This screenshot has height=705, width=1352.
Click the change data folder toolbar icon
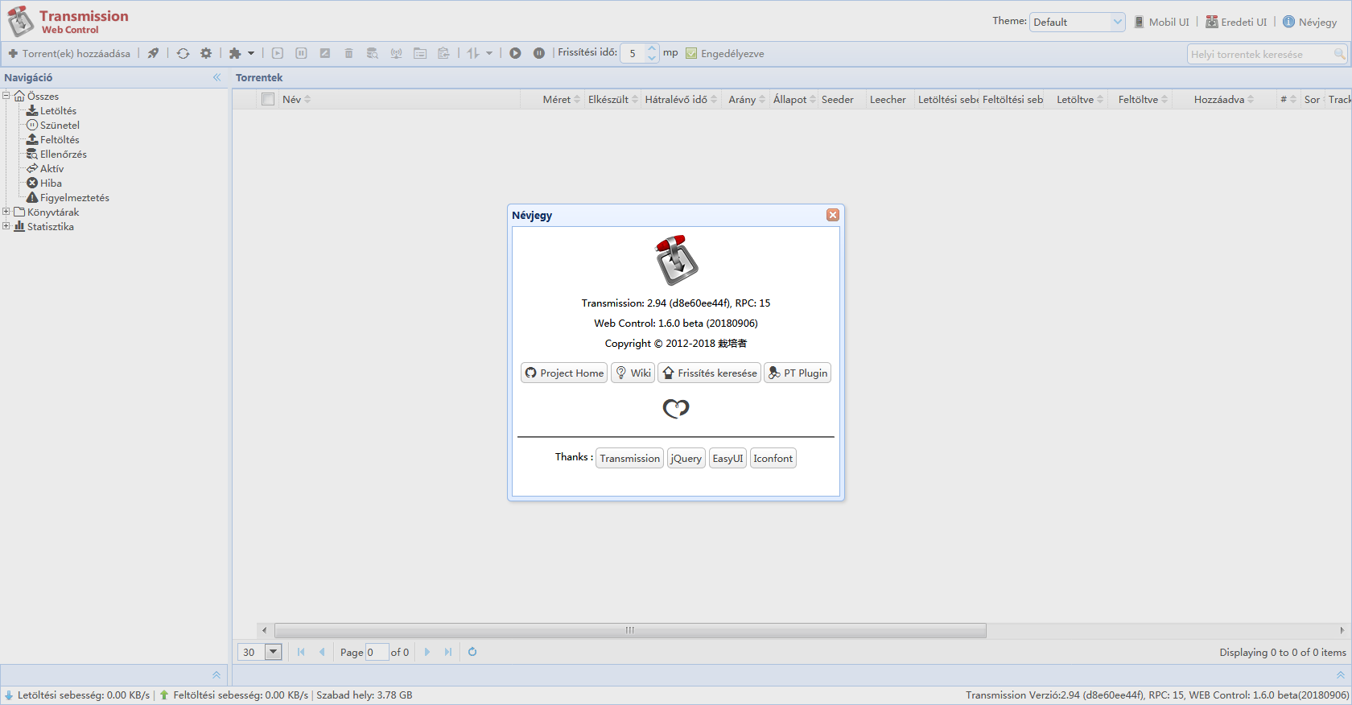[420, 53]
